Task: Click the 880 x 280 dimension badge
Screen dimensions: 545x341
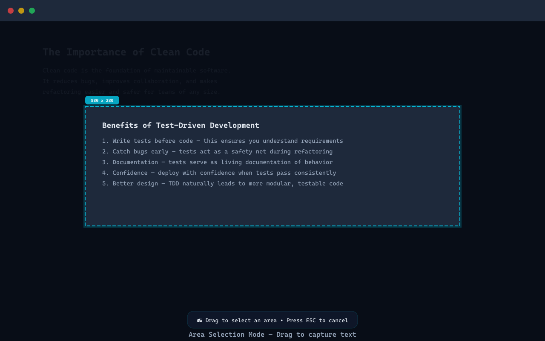Action: pyautogui.click(x=102, y=100)
